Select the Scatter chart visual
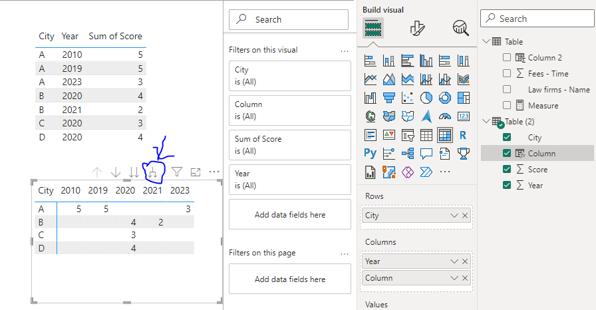 click(x=408, y=98)
